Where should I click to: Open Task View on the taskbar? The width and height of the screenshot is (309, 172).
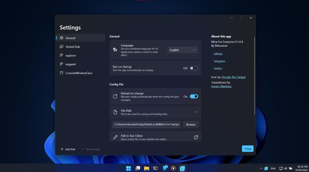coord(137,168)
